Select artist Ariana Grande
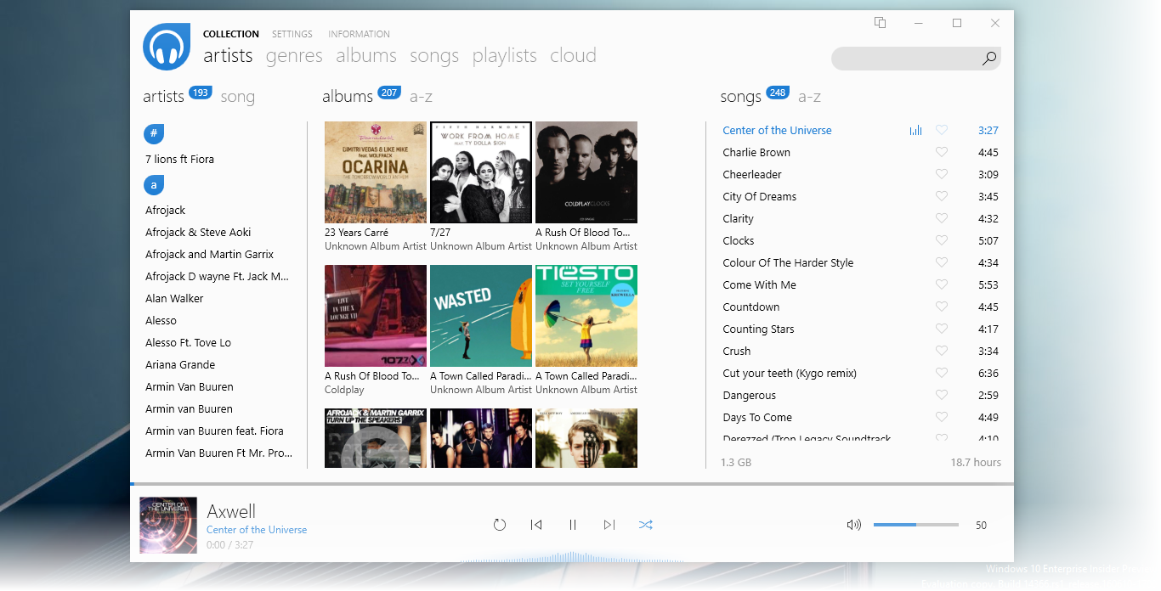Image resolution: width=1161 pixels, height=591 pixels. [180, 364]
